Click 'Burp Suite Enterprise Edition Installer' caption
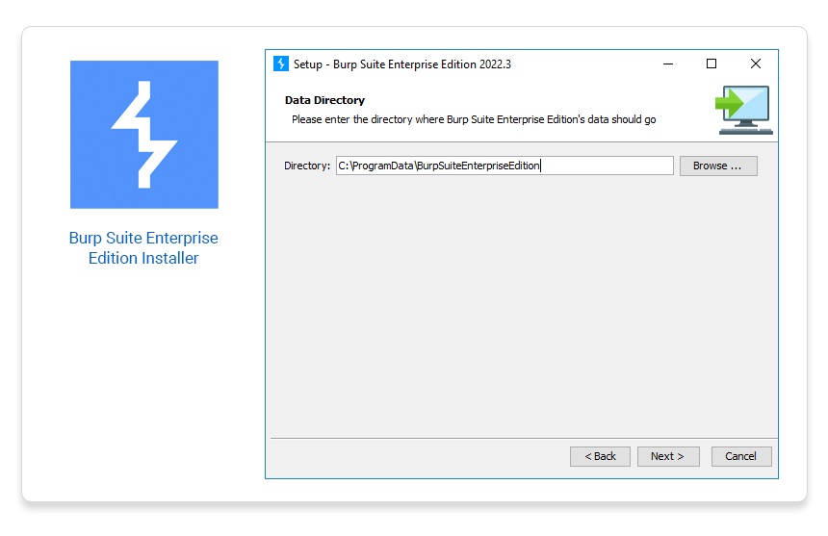Image resolution: width=828 pixels, height=536 pixels. click(x=143, y=248)
